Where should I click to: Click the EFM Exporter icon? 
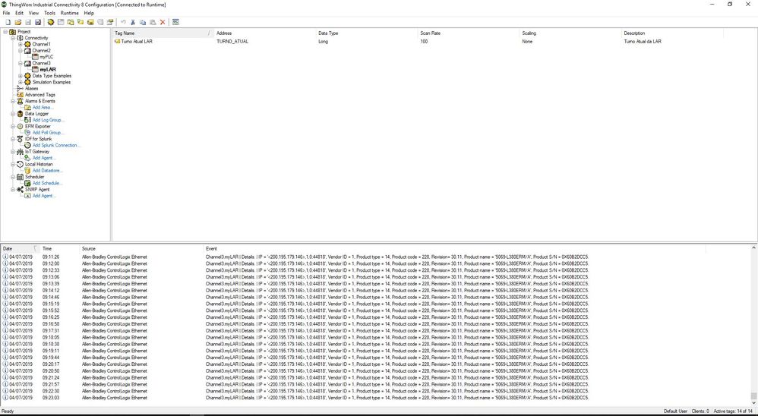20,126
